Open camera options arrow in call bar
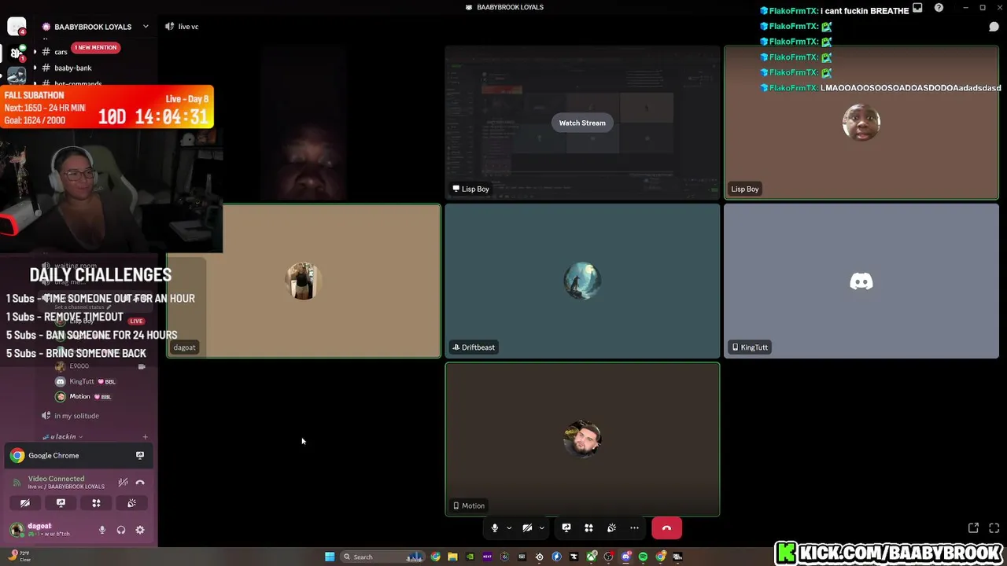This screenshot has width=1007, height=566. 541,528
